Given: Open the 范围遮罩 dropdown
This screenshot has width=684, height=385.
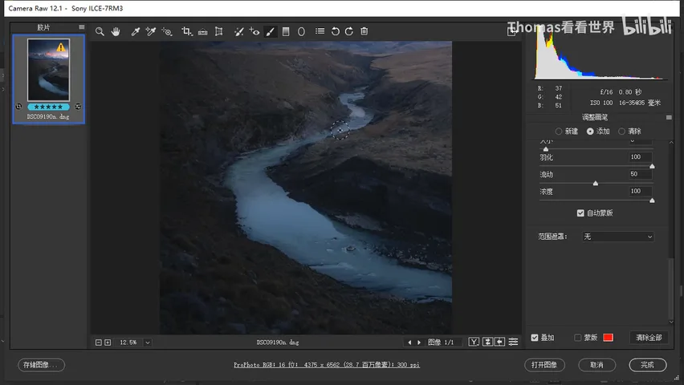Looking at the screenshot, I should (x=618, y=237).
